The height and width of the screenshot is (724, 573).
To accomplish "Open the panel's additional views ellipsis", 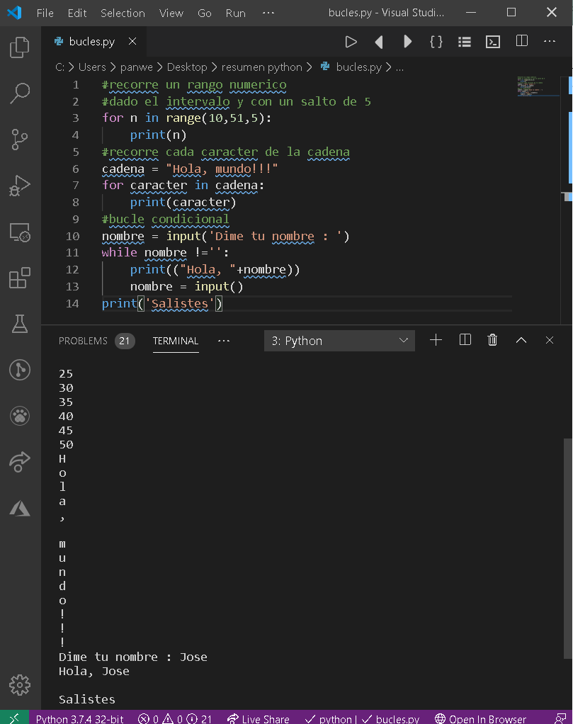I will tap(224, 341).
